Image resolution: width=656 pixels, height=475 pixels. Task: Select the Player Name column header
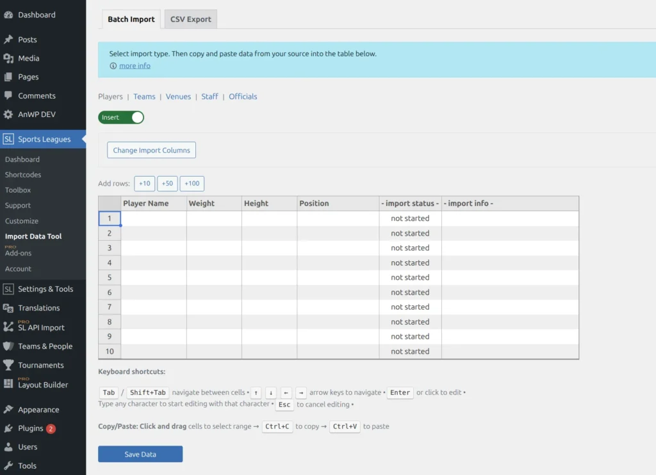[x=154, y=204]
